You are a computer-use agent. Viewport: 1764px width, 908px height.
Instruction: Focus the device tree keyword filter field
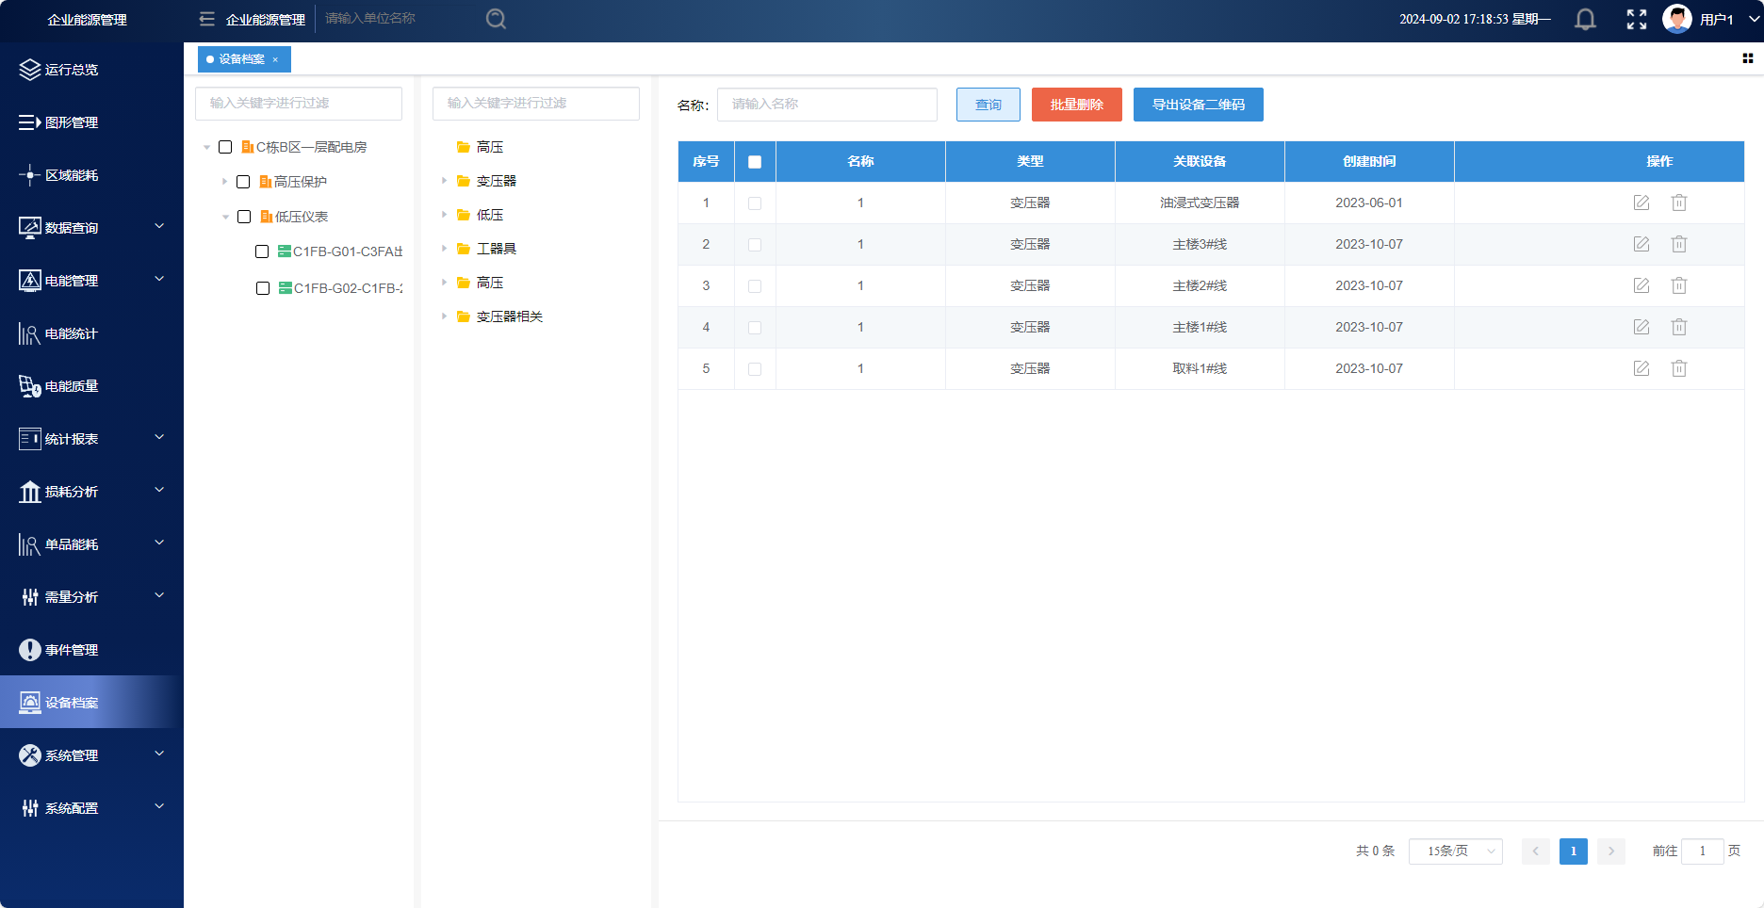298,104
